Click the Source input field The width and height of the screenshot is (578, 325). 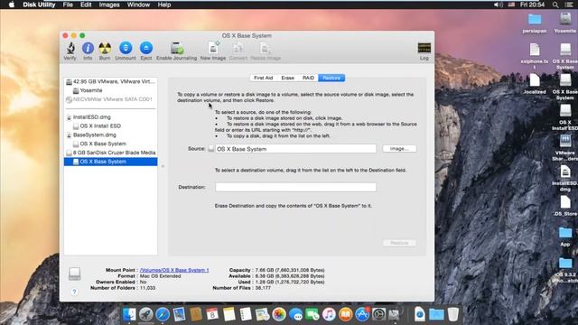(295, 149)
